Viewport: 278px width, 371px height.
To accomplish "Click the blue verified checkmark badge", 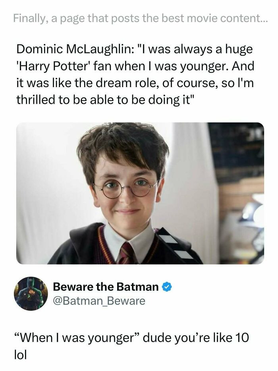I will coord(167,286).
